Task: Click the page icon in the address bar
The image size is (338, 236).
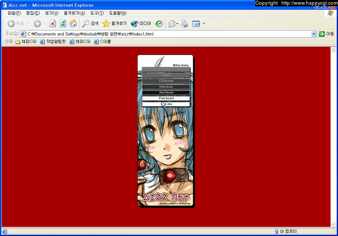Action: 24,34
